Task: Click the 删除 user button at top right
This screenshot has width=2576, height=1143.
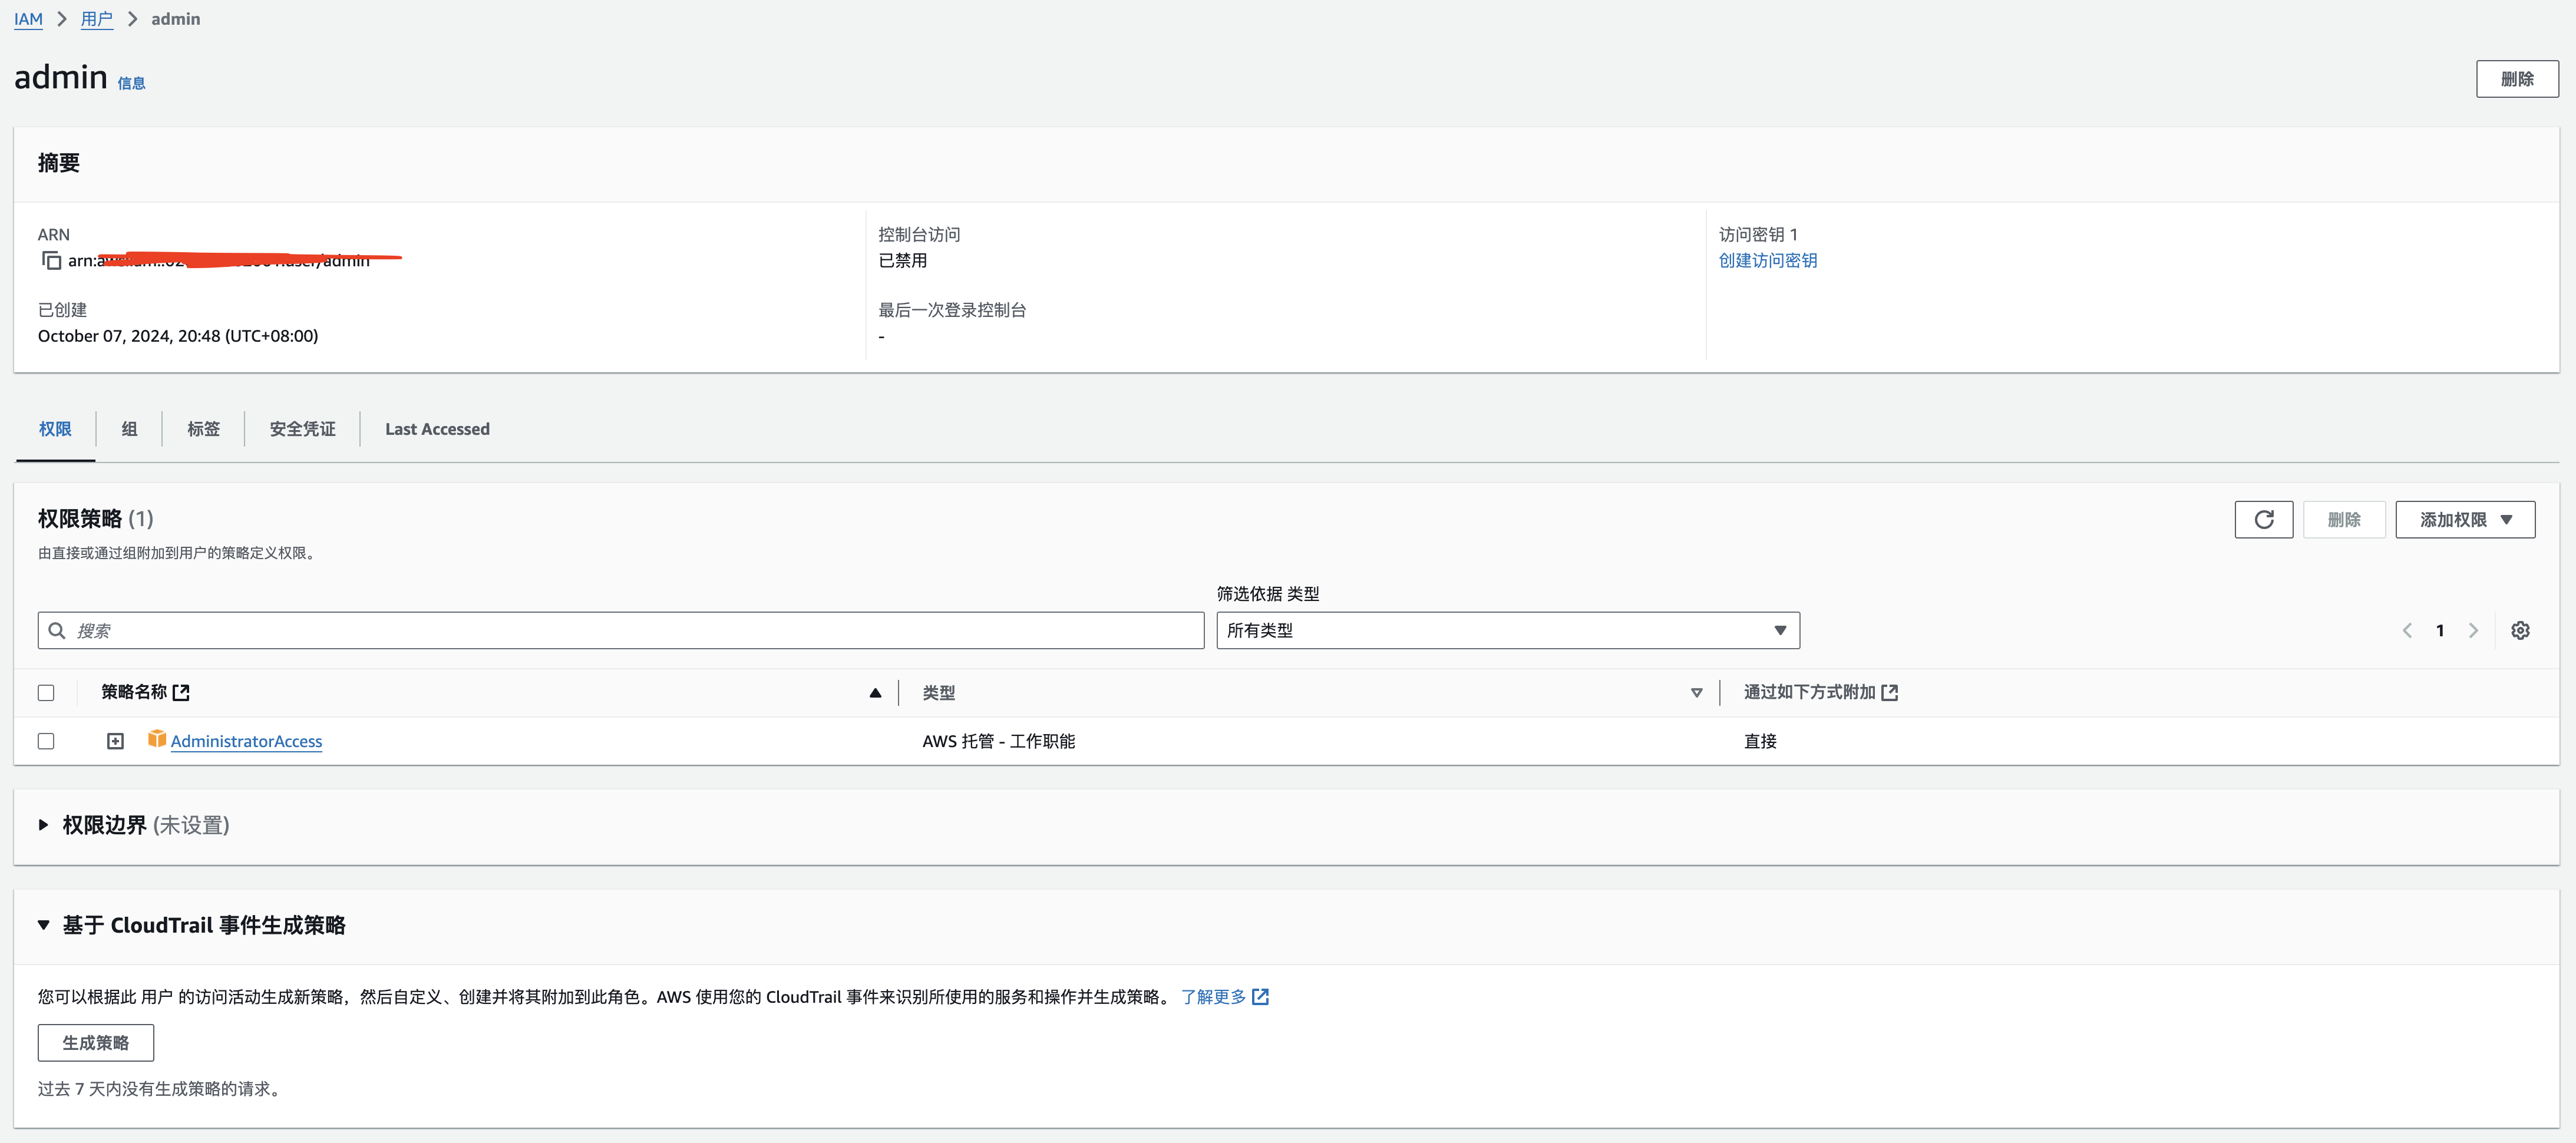Action: point(2517,79)
